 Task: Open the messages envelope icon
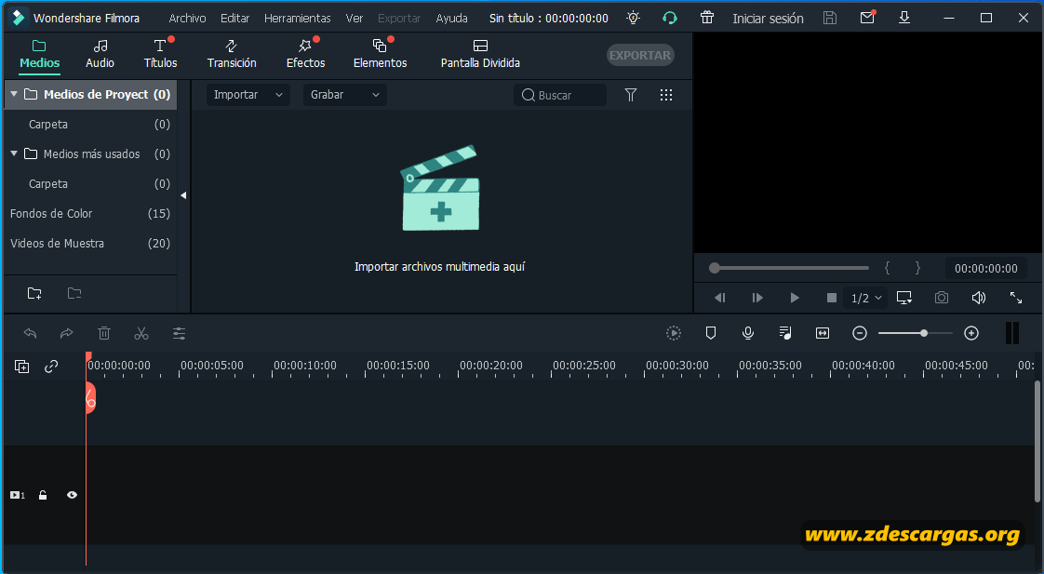click(867, 18)
